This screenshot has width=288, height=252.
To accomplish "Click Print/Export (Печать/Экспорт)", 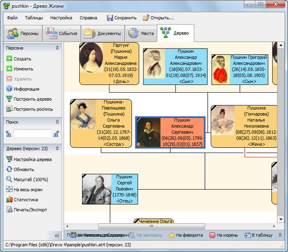I will click(x=9, y=209).
